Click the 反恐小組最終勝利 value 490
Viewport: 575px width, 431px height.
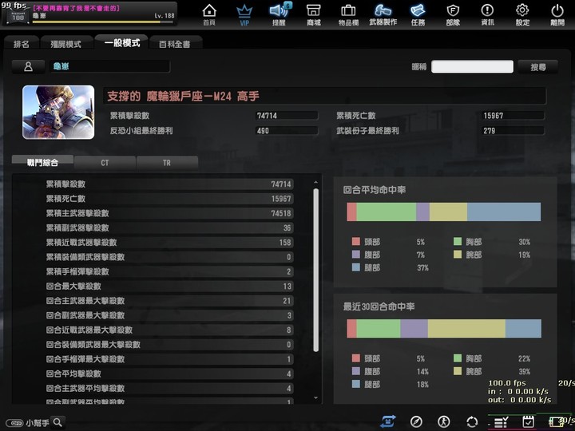[x=287, y=131]
